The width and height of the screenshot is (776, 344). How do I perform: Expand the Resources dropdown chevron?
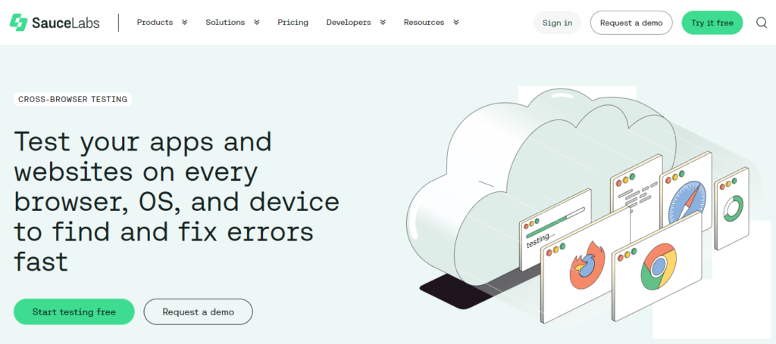[455, 23]
